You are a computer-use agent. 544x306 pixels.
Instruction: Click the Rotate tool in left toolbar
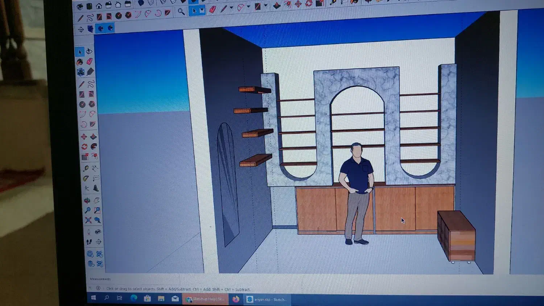pos(84,146)
